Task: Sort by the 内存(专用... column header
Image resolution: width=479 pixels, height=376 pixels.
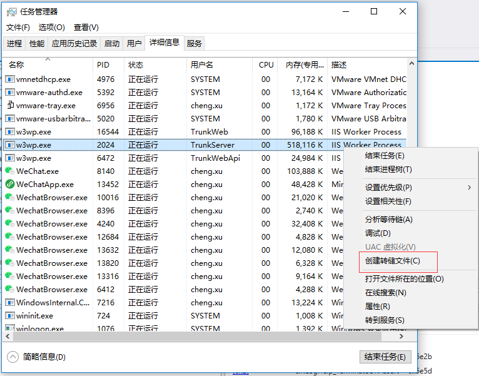Action: [x=303, y=65]
